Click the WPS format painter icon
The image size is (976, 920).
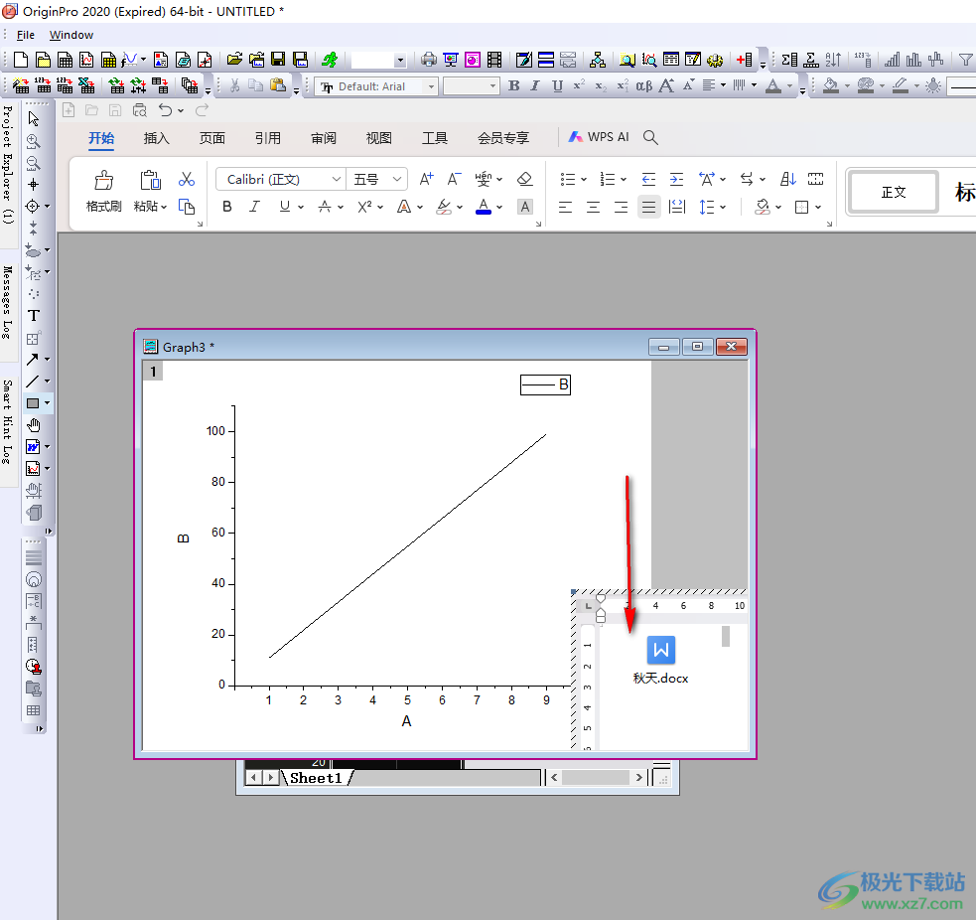103,181
